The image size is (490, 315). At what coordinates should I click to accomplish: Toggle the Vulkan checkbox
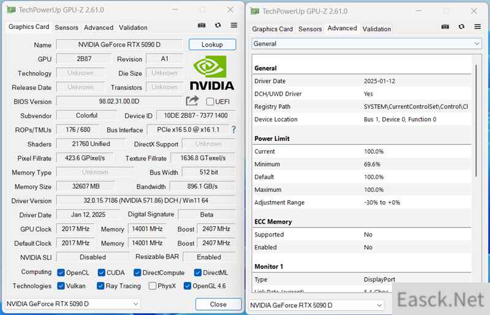pyautogui.click(x=61, y=286)
